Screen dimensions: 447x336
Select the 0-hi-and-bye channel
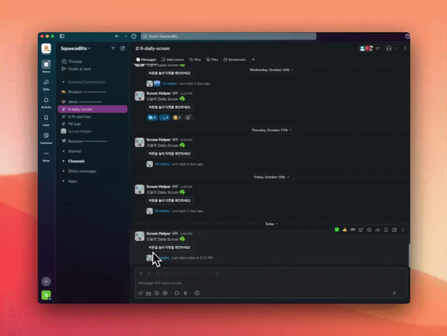[x=79, y=117]
